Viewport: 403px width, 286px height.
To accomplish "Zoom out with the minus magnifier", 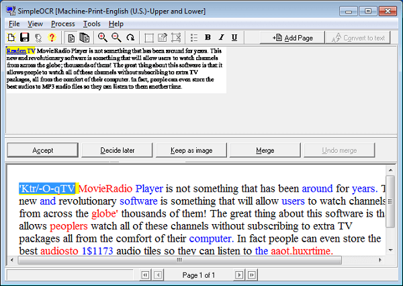I will tap(116, 38).
